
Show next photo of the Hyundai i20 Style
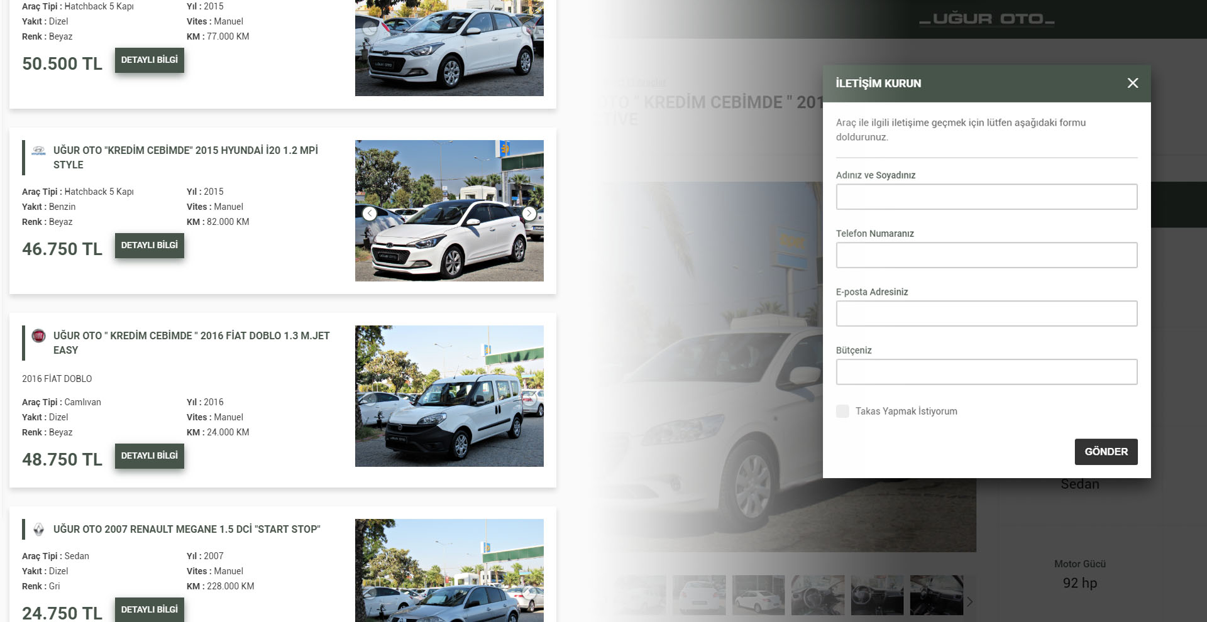point(529,214)
